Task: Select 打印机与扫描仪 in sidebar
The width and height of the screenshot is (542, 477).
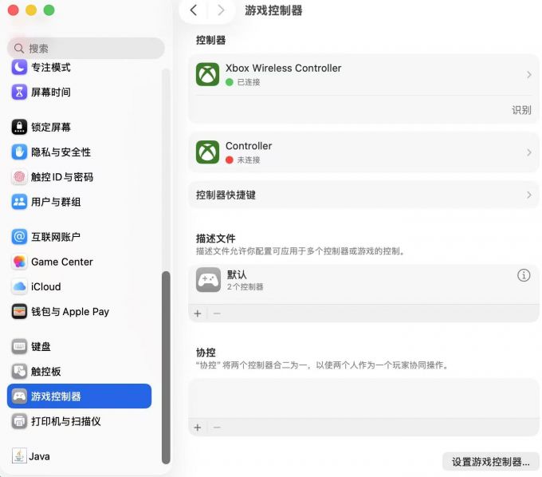Action: [79, 421]
